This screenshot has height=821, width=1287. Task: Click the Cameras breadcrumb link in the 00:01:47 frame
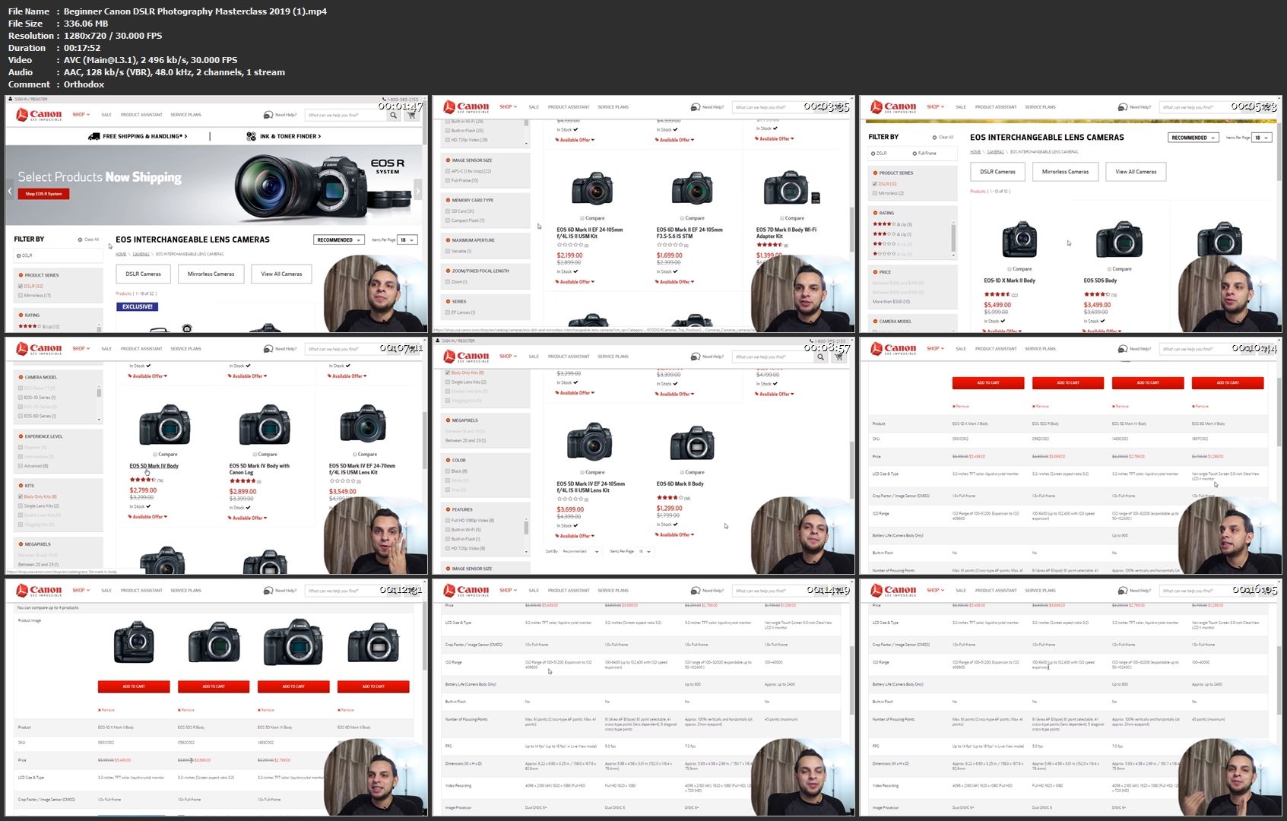click(141, 254)
